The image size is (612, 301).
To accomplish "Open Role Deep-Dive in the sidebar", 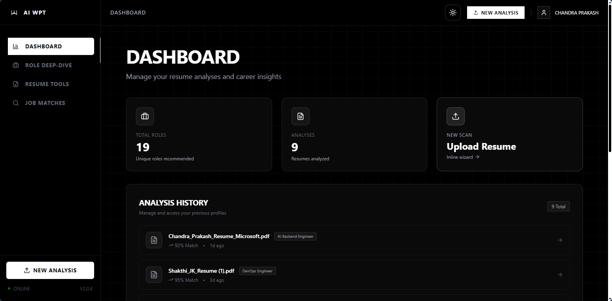I will pyautogui.click(x=51, y=65).
